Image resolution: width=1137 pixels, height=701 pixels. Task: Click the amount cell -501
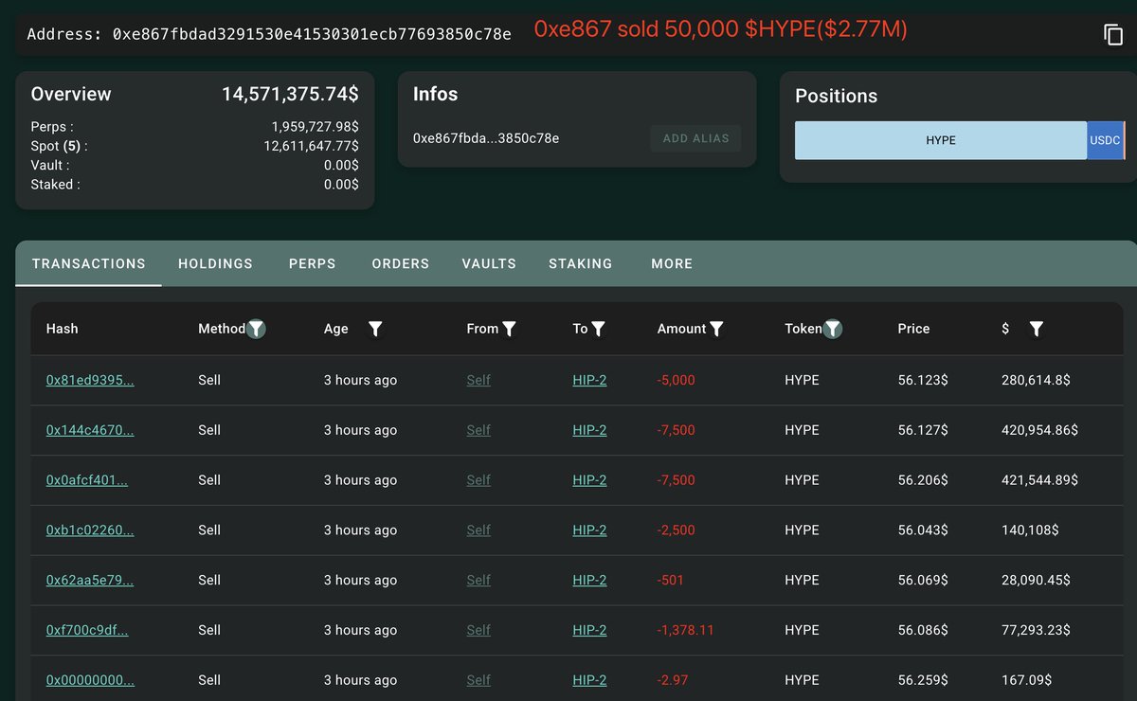tap(670, 580)
